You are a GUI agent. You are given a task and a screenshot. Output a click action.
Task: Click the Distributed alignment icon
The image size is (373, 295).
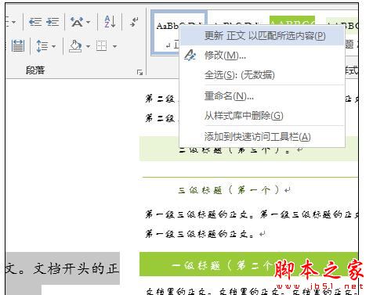coord(18,46)
